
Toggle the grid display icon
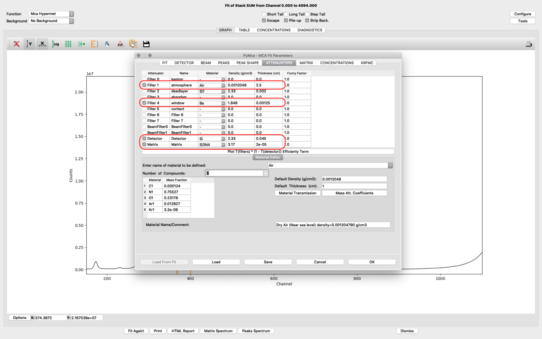coord(68,44)
